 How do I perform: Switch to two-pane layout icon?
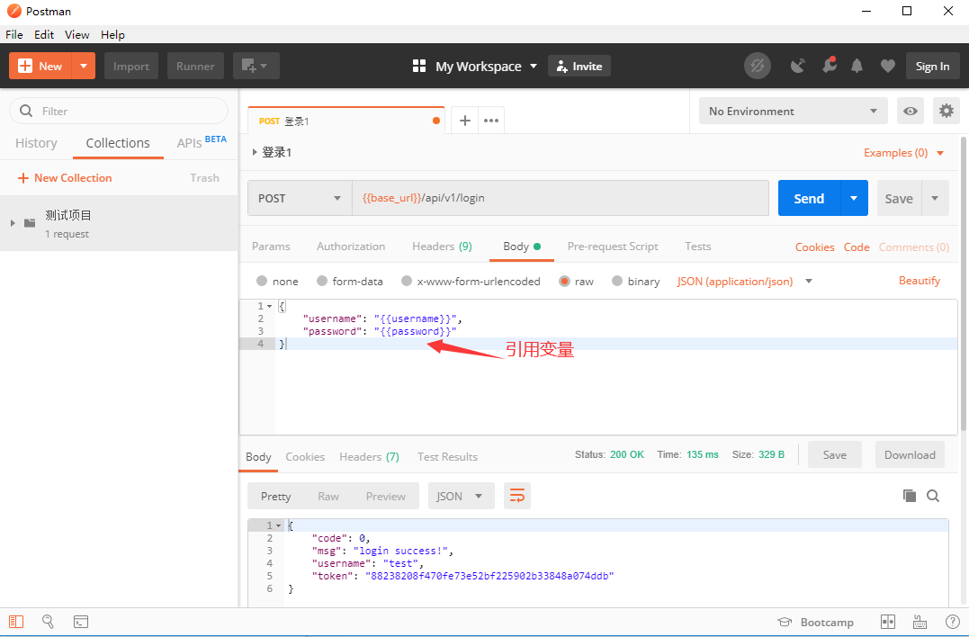coord(887,622)
